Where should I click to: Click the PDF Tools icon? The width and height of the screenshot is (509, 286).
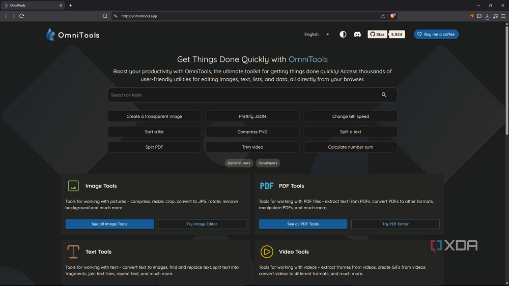pyautogui.click(x=267, y=186)
